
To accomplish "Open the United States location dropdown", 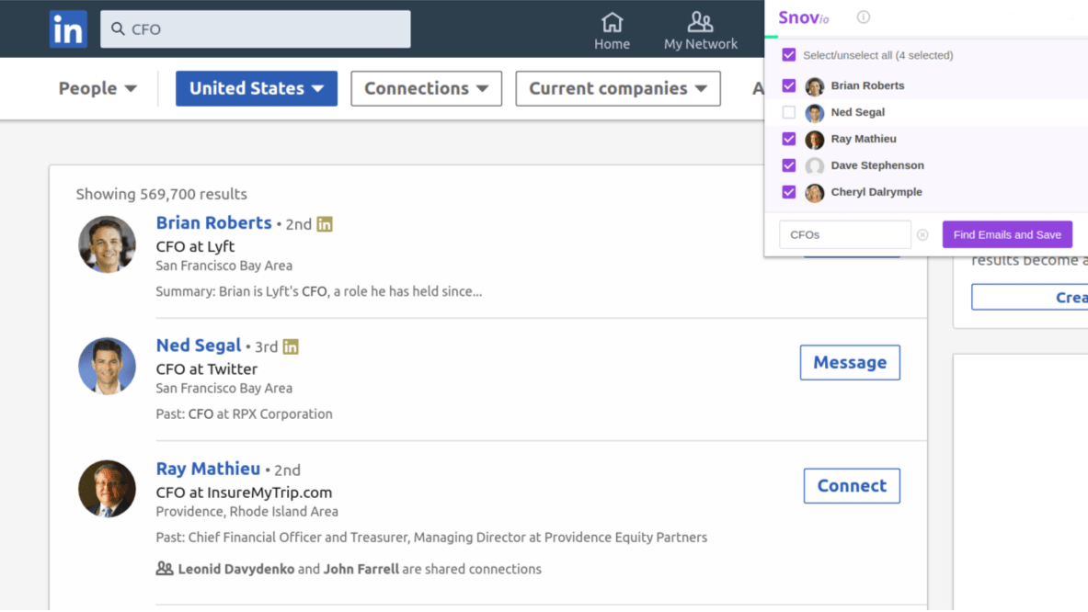I will [256, 88].
